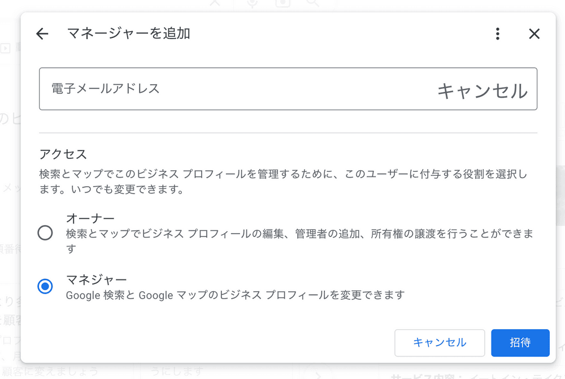
Task: Click the オーナー role label text
Action: (x=90, y=218)
